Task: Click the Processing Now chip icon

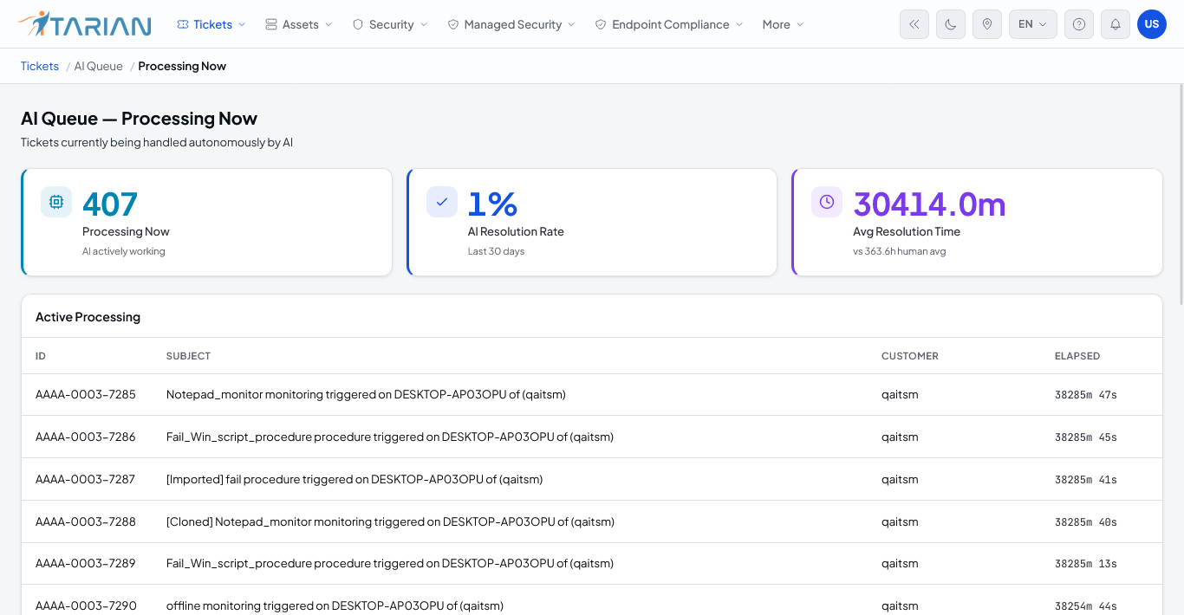Action: (x=56, y=202)
